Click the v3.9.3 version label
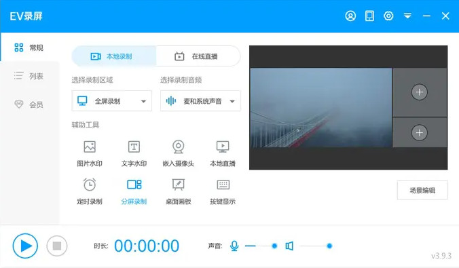 tap(441, 256)
